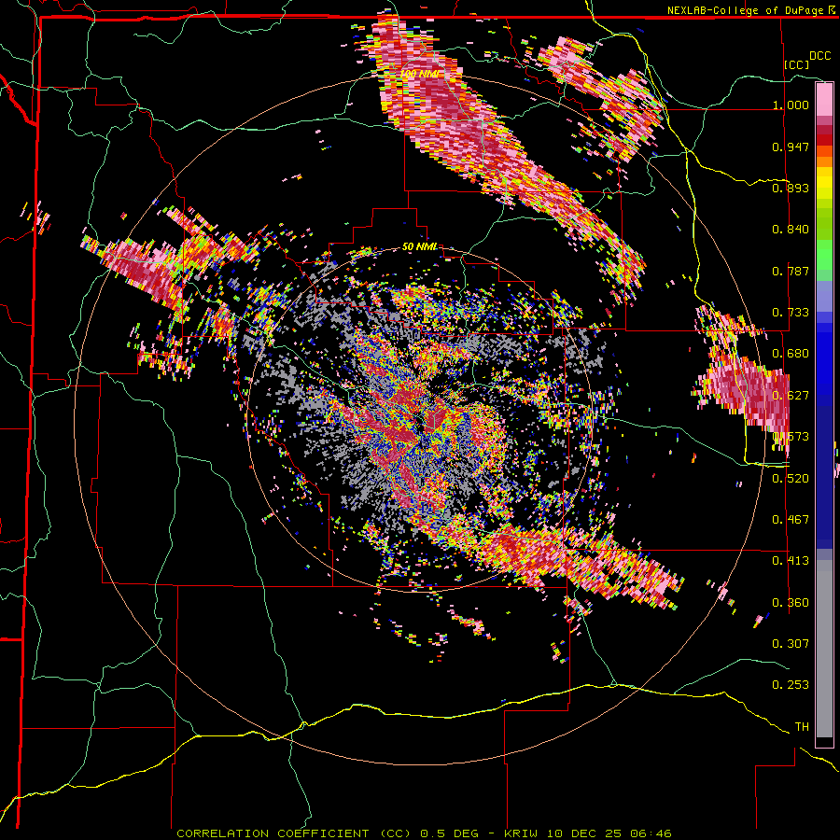Click the TH threshold label
The width and height of the screenshot is (840, 840).
tap(802, 726)
